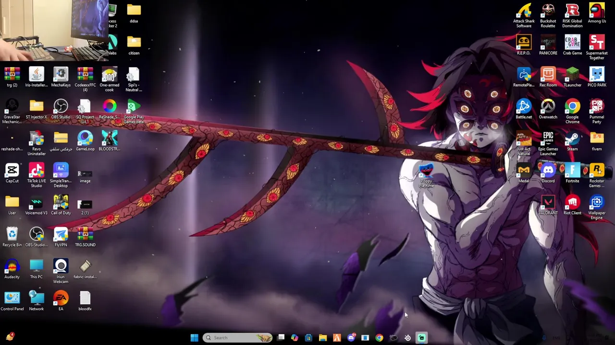Click the Windows Start button
The width and height of the screenshot is (615, 345).
[194, 338]
